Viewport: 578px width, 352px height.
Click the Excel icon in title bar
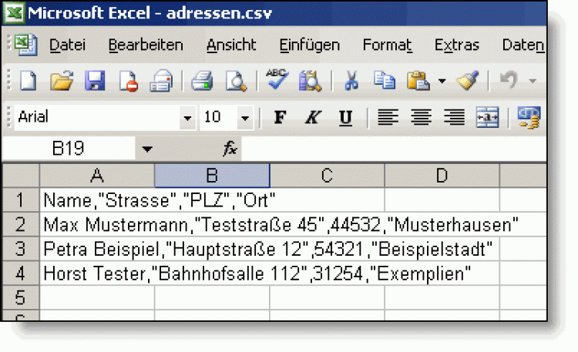coord(14,13)
